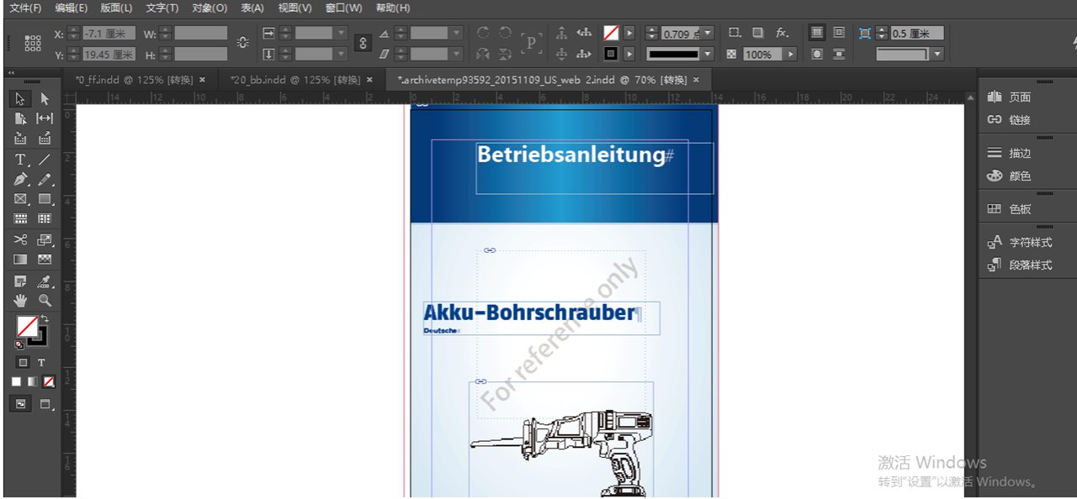Toggle constrain proportions for width and height
Screen dimensions: 1077x499
[243, 43]
